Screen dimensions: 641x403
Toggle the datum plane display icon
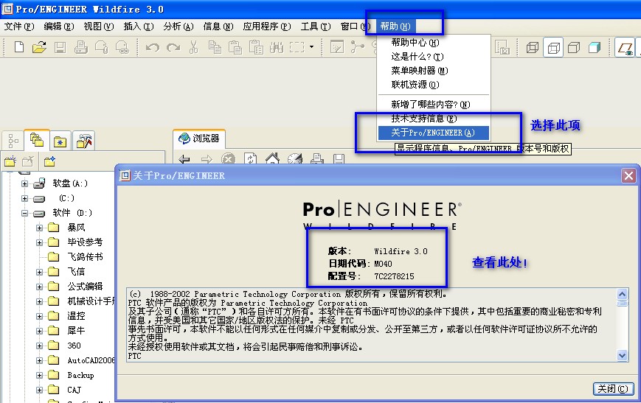pos(626,48)
